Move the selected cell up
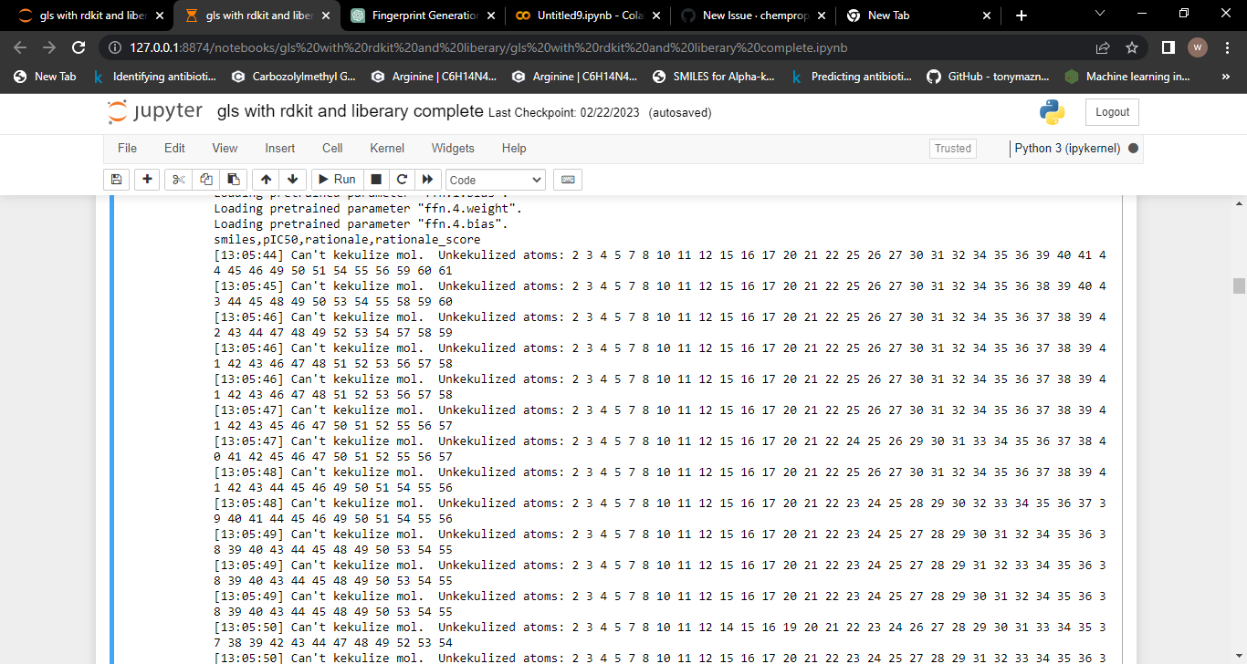1247x664 pixels. [x=265, y=180]
